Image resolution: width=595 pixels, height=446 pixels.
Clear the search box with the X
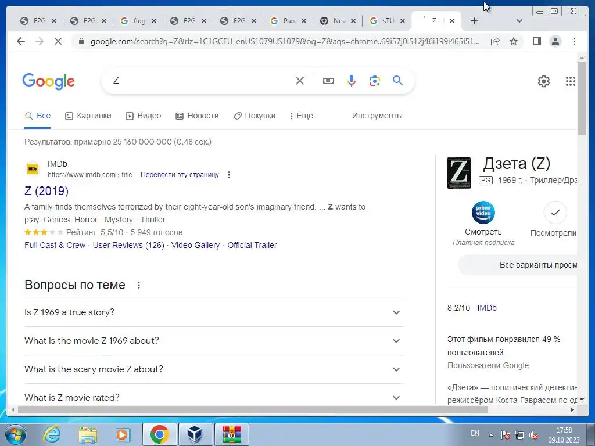point(300,81)
